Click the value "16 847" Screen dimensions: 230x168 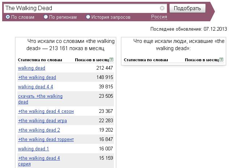tap(106, 140)
